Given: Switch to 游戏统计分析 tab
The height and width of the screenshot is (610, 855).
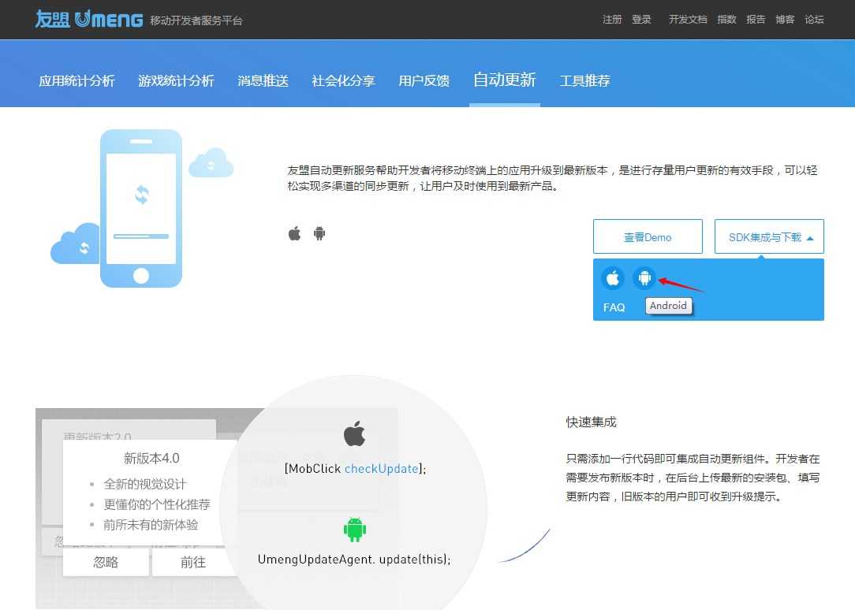Looking at the screenshot, I should click(x=176, y=81).
